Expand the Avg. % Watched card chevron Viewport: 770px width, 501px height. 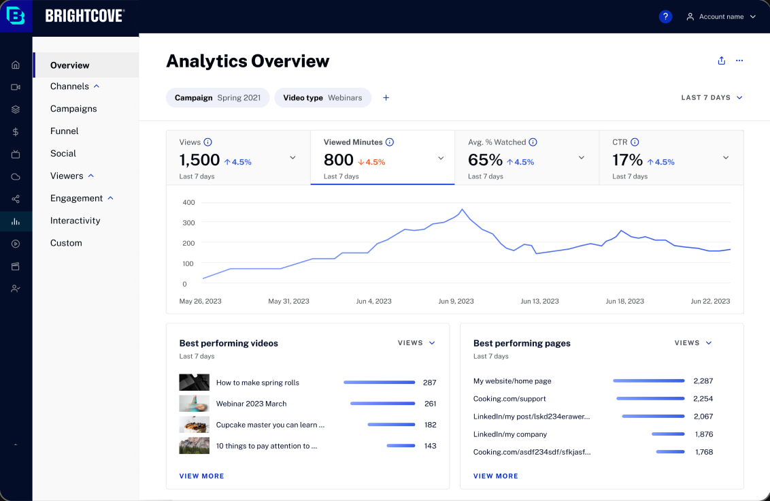tap(582, 158)
